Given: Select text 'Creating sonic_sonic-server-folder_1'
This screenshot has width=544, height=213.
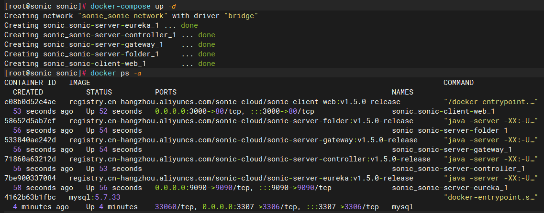Looking at the screenshot, I should (x=82, y=54).
